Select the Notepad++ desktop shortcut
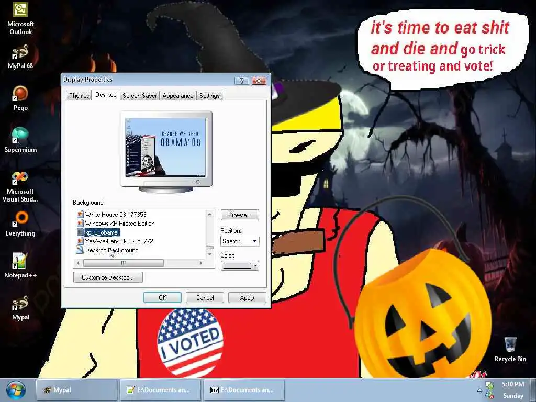The width and height of the screenshot is (536, 402). coord(20,265)
